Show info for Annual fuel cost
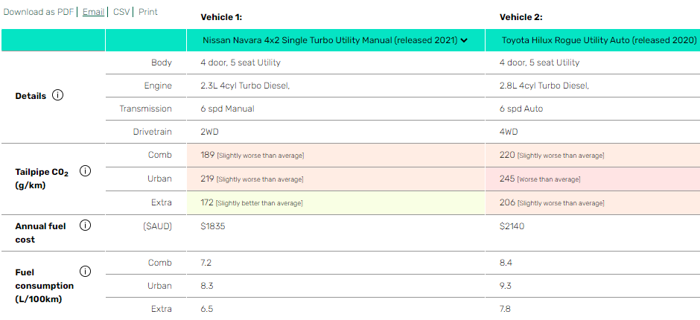This screenshot has height=320, width=700. tap(85, 225)
